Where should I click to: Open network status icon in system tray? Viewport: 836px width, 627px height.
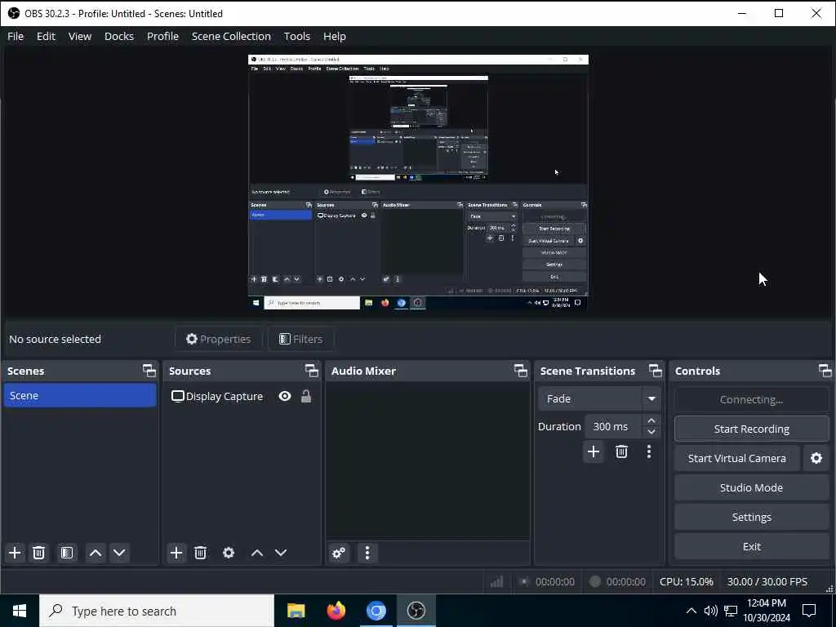coord(731,611)
